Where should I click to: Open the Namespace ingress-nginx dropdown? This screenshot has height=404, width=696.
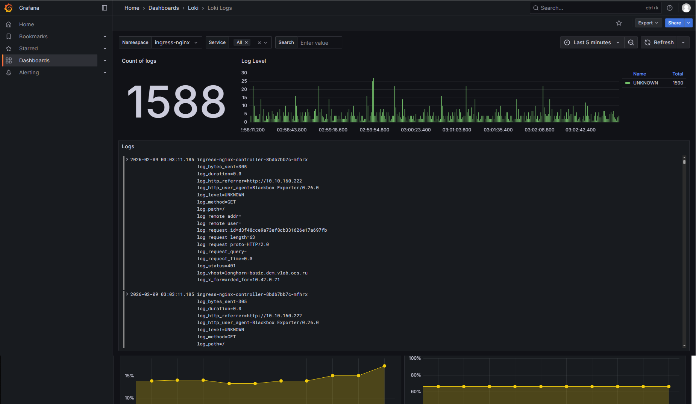pos(176,42)
